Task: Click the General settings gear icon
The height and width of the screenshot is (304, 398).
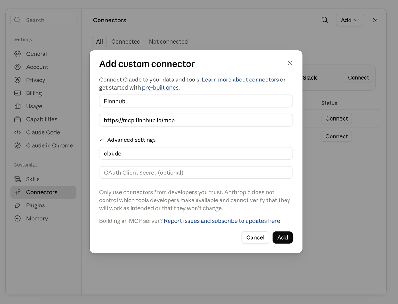Action: (x=17, y=54)
